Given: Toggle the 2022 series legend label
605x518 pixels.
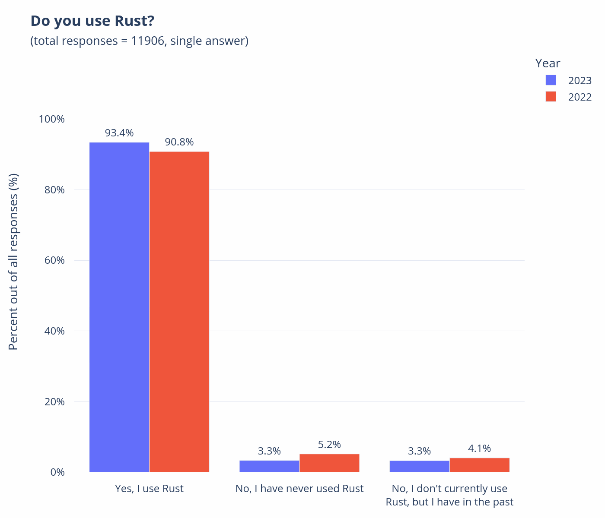Looking at the screenshot, I should click(580, 97).
